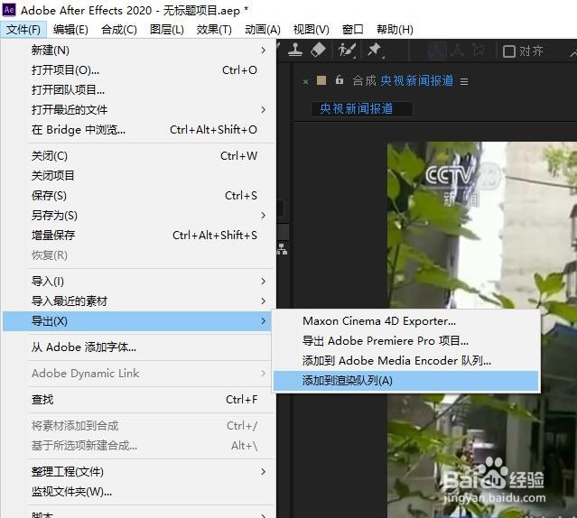Viewport: 577px width, 518px height.
Task: Expand the 导出(X) submenu
Action: pos(137,321)
